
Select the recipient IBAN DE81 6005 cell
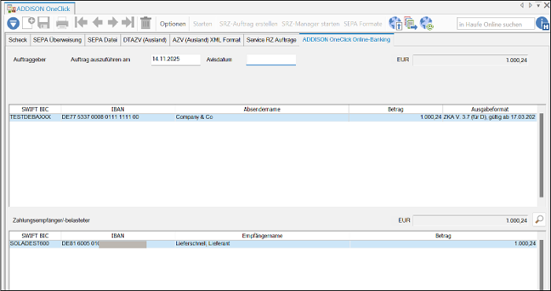(118, 244)
